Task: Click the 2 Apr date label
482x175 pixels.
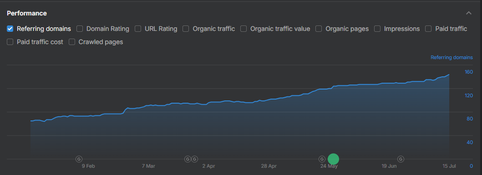Action: 209,166
